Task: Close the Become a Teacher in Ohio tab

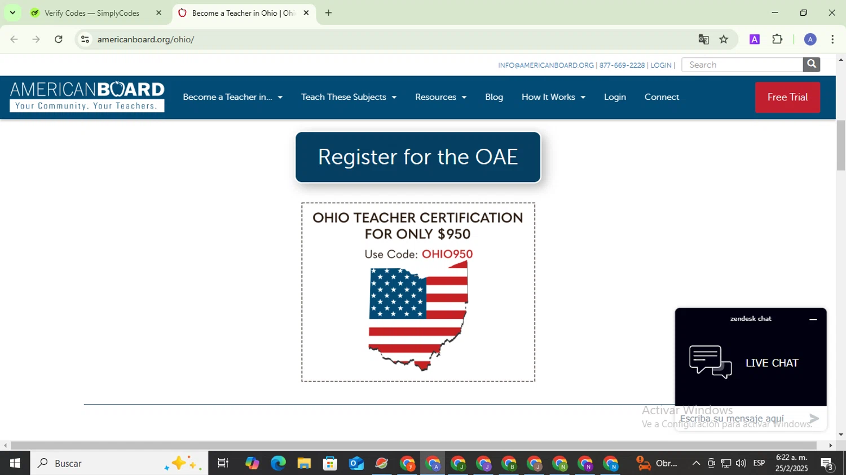Action: (306, 12)
